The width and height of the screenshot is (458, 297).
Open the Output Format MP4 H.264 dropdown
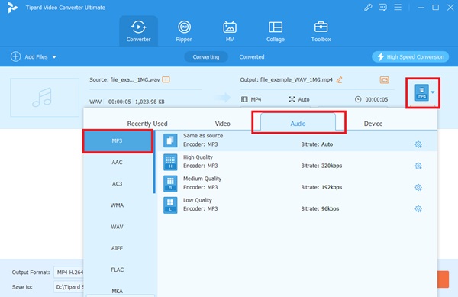69,272
